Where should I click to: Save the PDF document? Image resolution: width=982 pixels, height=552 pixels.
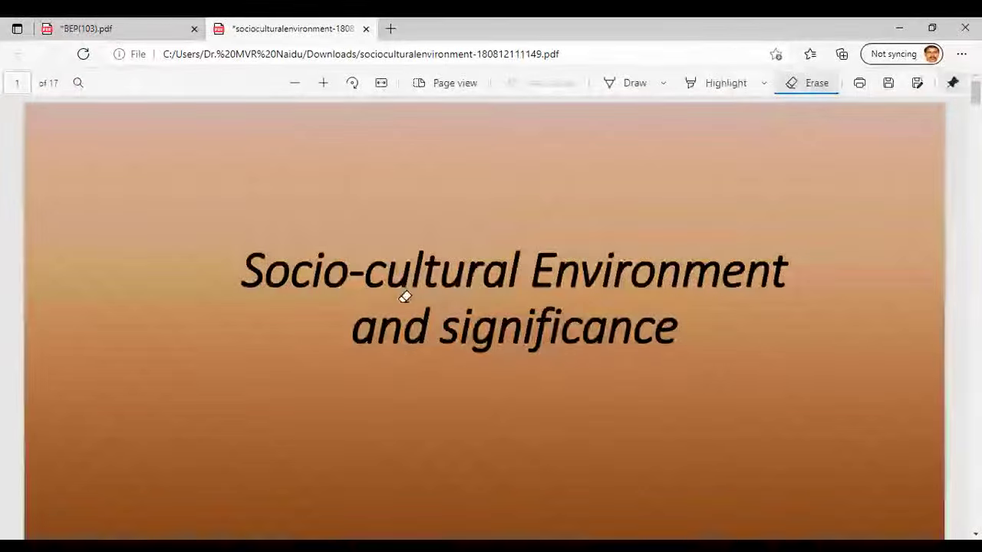click(888, 83)
